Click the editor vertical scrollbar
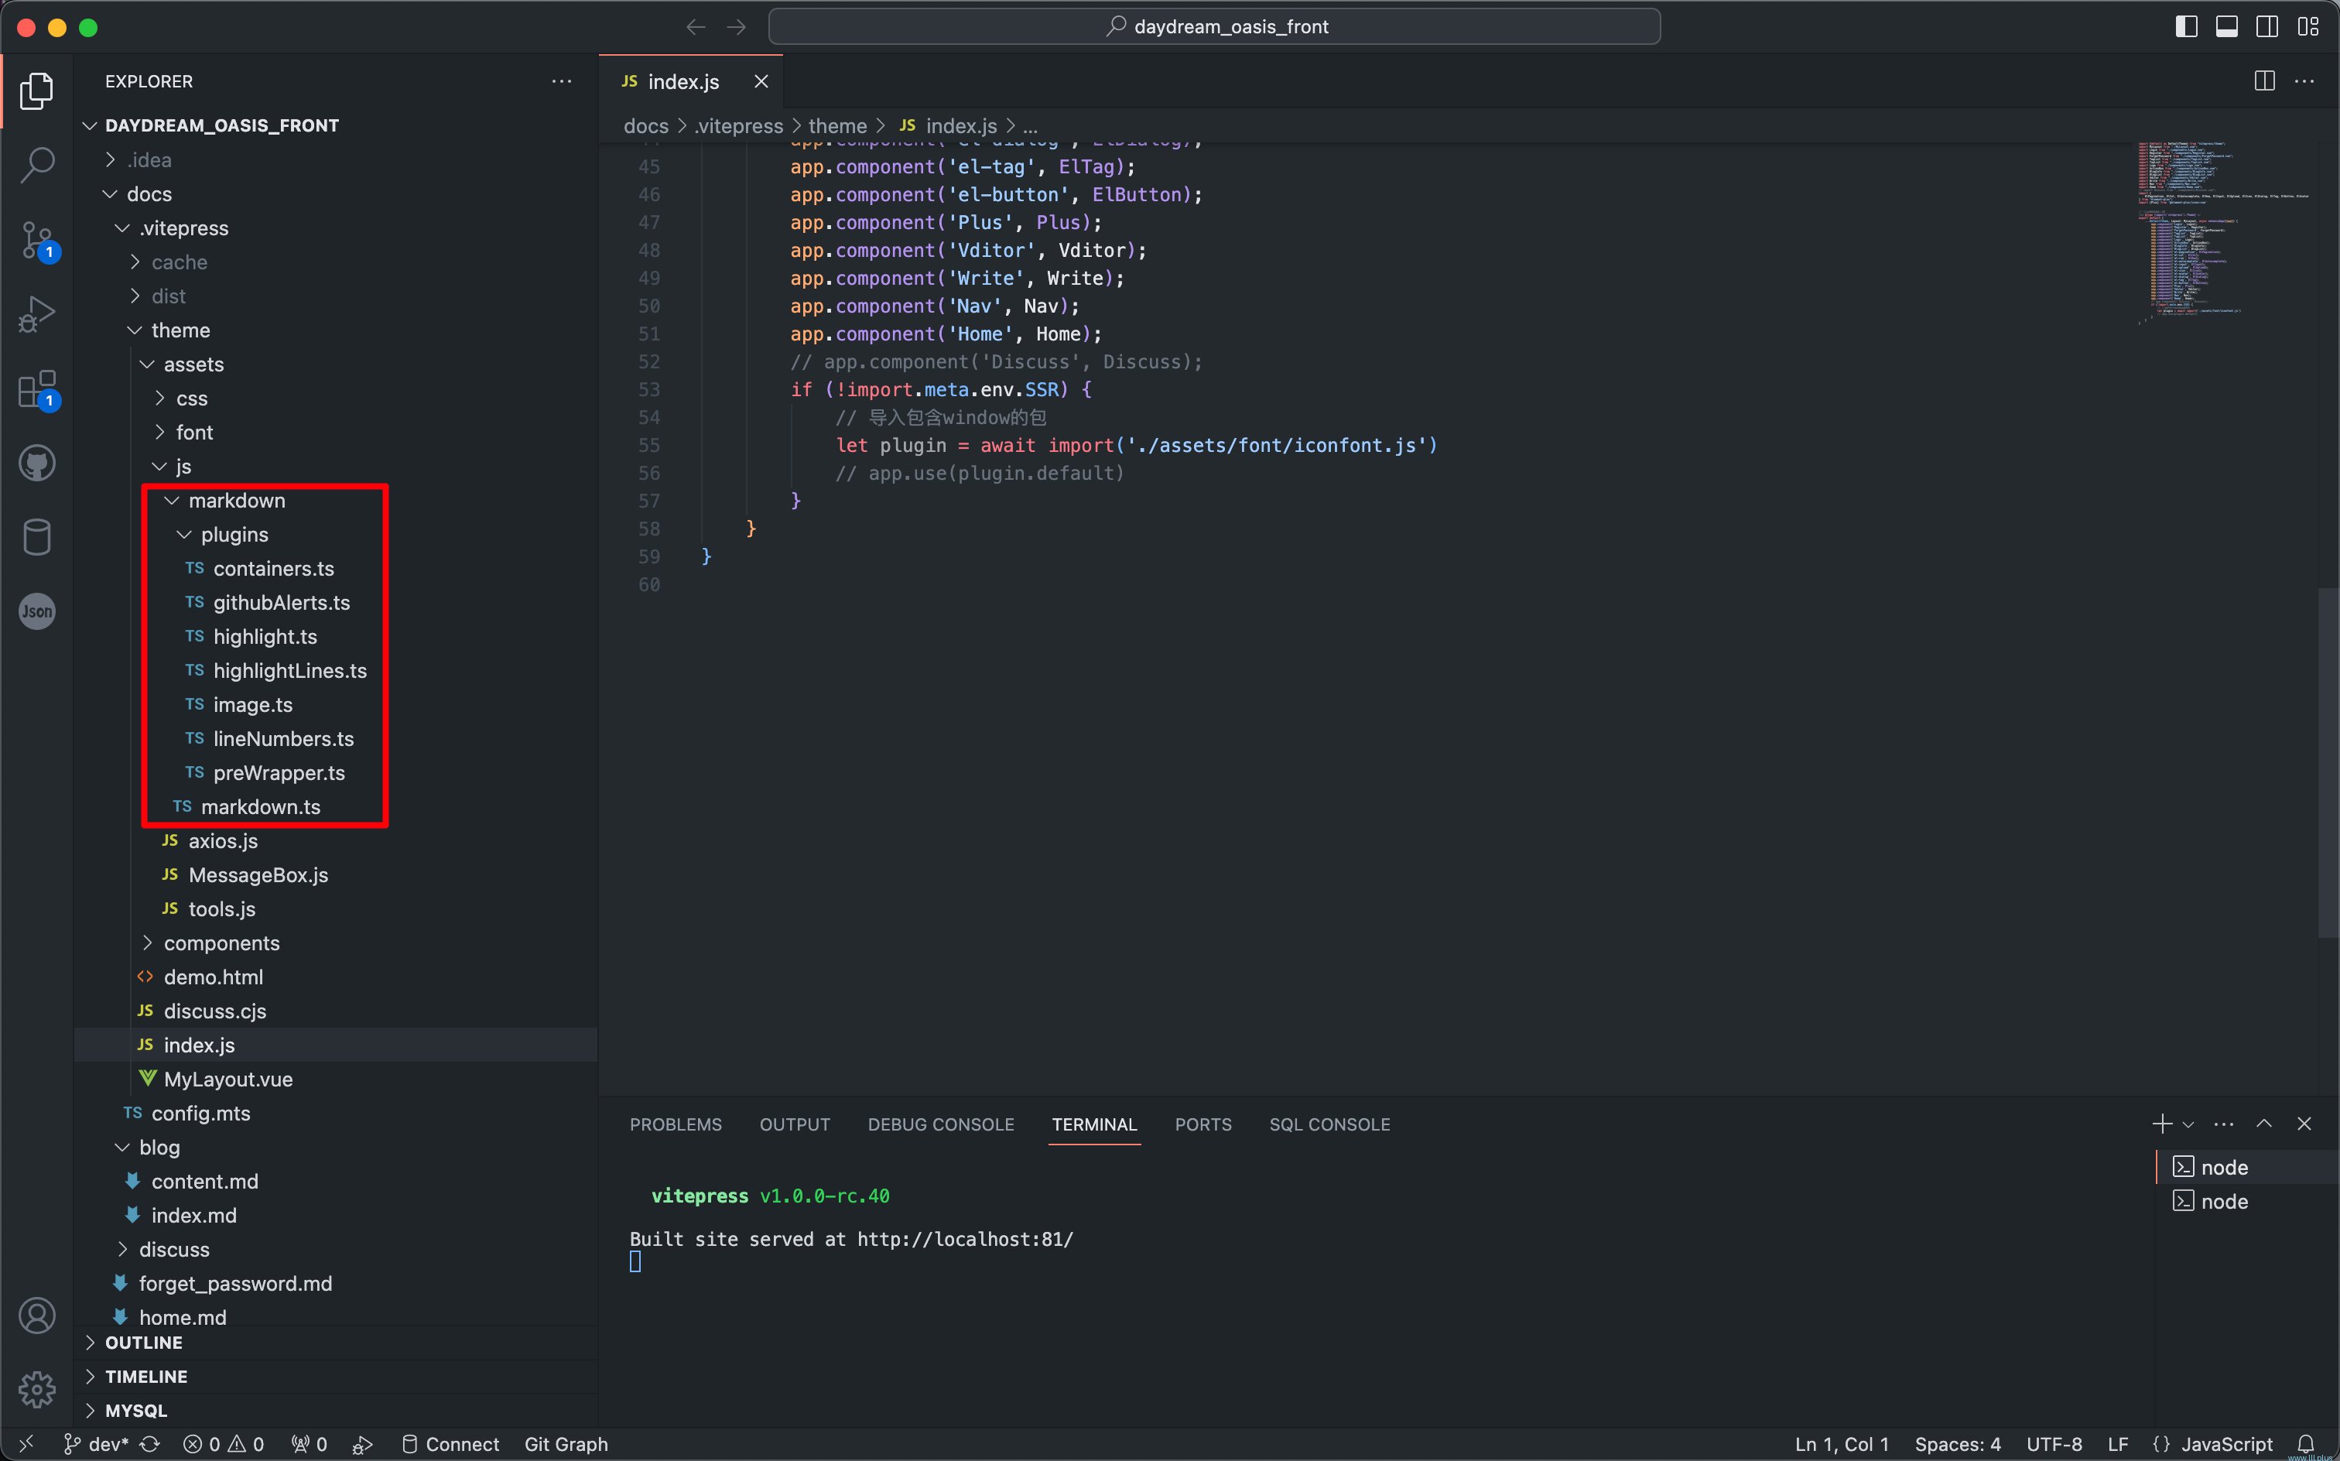The width and height of the screenshot is (2340, 1461). tap(2328, 761)
